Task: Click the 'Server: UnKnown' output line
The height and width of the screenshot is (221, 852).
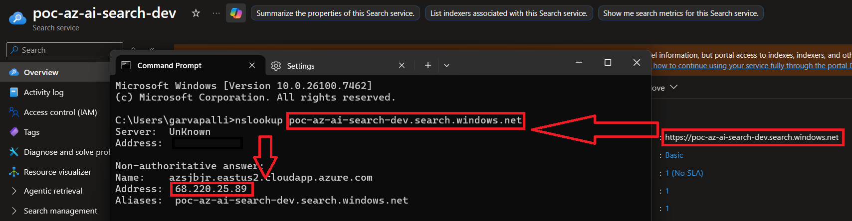Action: [163, 131]
